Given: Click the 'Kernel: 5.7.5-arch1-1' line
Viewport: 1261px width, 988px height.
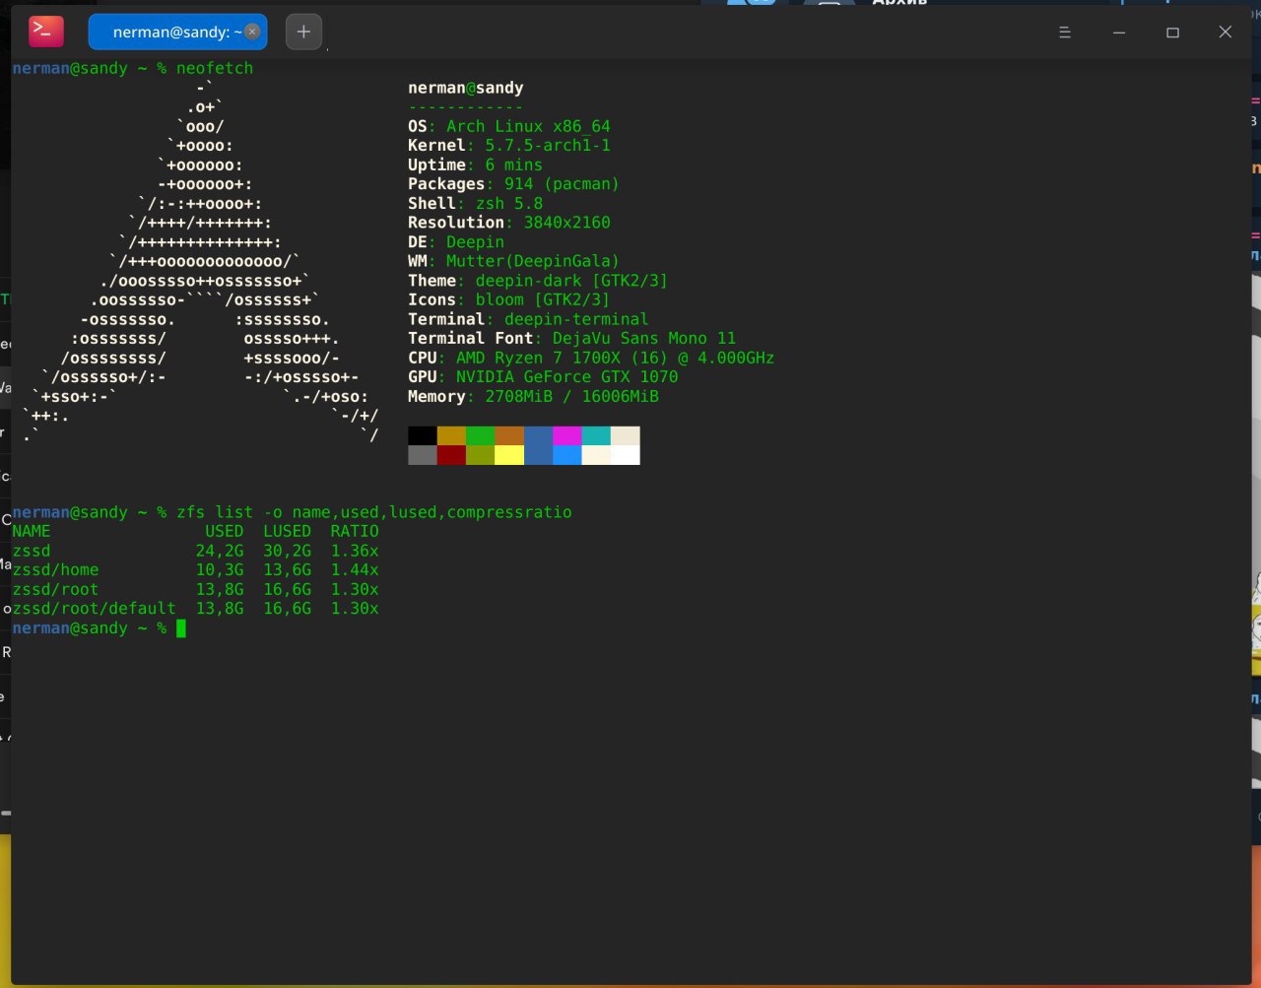Looking at the screenshot, I should (x=509, y=145).
